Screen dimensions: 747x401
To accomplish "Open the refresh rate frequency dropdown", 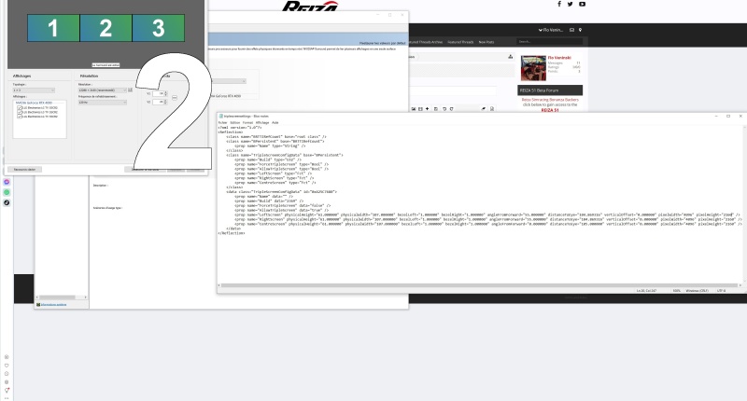I will tap(102, 103).
